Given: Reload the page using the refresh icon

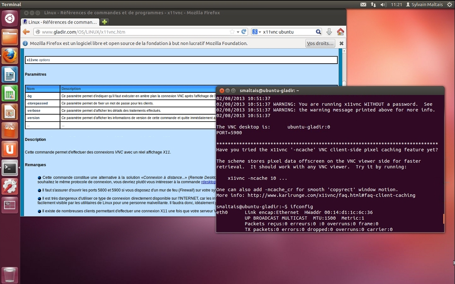Looking at the screenshot, I should pos(244,32).
